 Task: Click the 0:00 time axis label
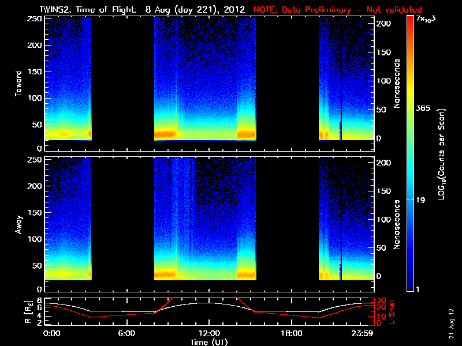coord(51,334)
